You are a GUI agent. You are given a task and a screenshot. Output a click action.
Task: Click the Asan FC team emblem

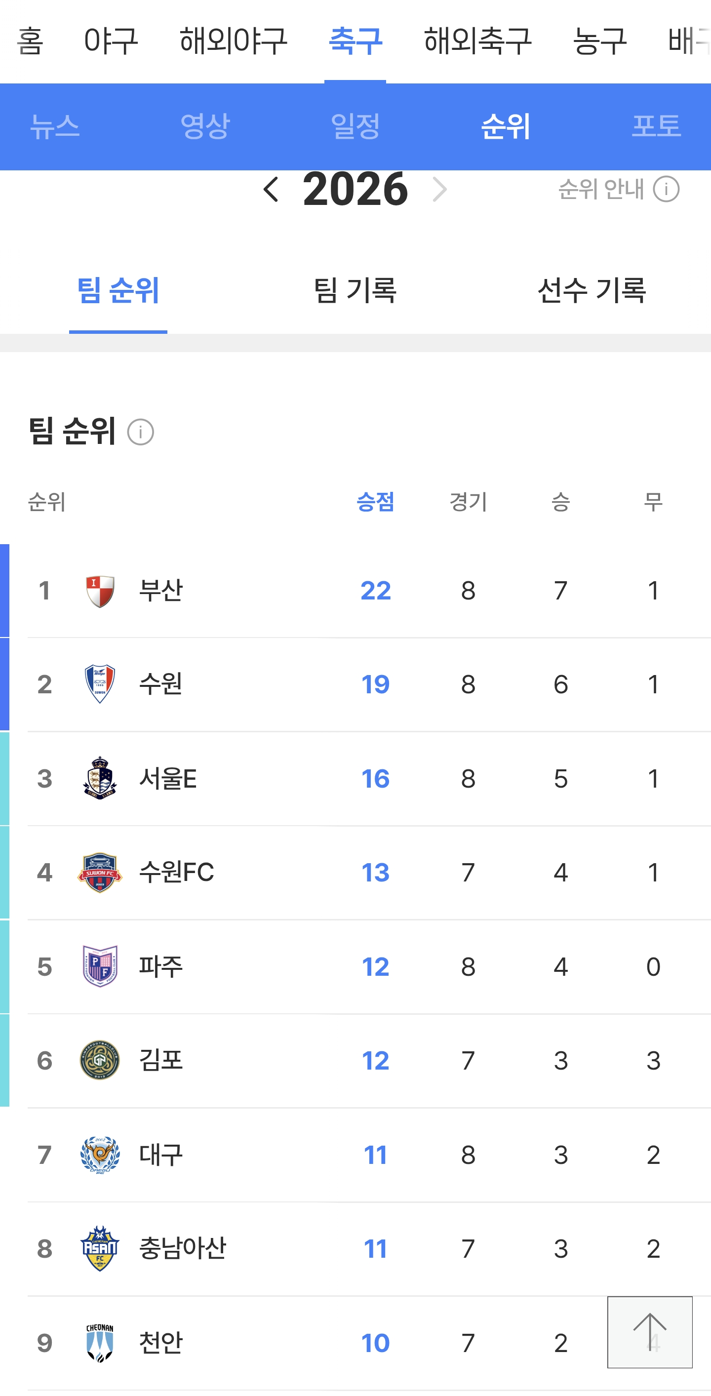[x=100, y=1248]
